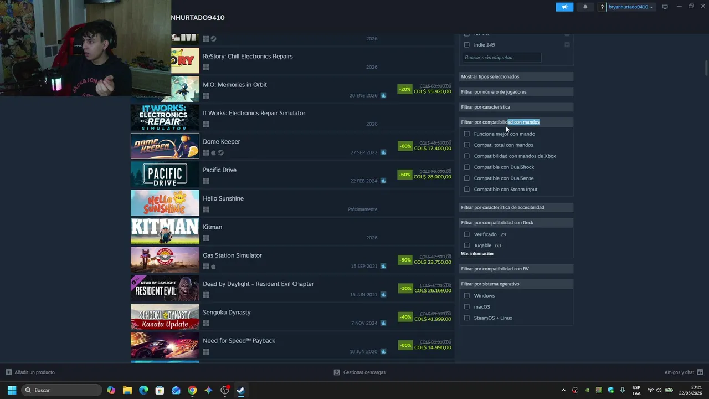The image size is (709, 399).
Task: Open the Kitman game thumbnail
Action: point(165,232)
